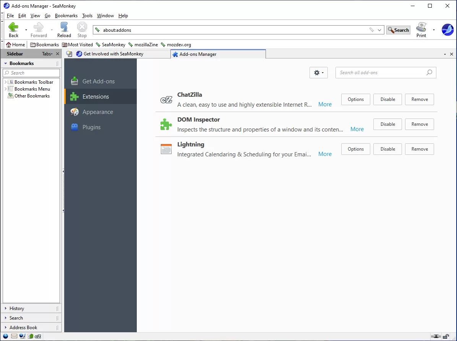Open the sidebar Tabs dropdown
Screen dimensions: 457x341
pos(47,54)
